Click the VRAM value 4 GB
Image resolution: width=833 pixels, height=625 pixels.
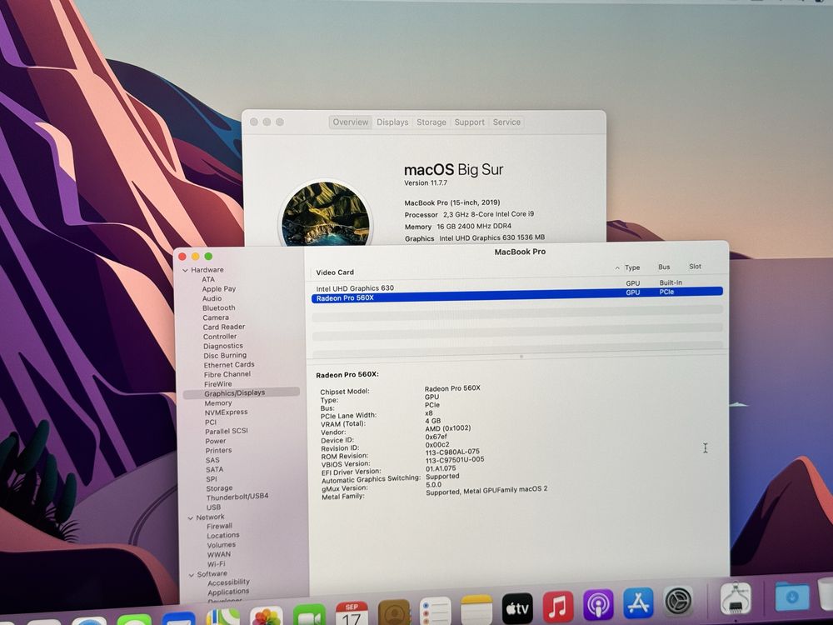pyautogui.click(x=433, y=421)
